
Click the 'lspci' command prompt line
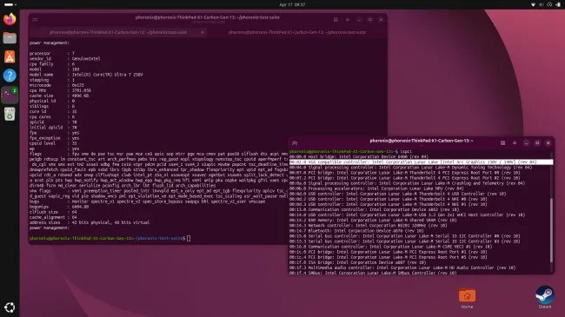[350, 152]
